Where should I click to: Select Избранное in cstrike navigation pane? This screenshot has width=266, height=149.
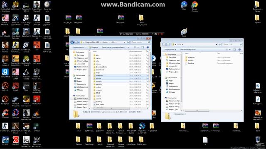(x=79, y=53)
